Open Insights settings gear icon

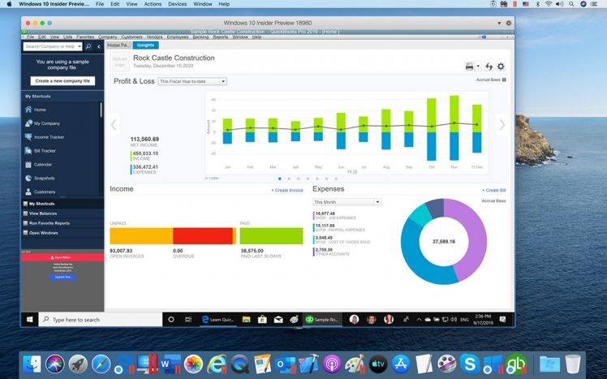501,67
